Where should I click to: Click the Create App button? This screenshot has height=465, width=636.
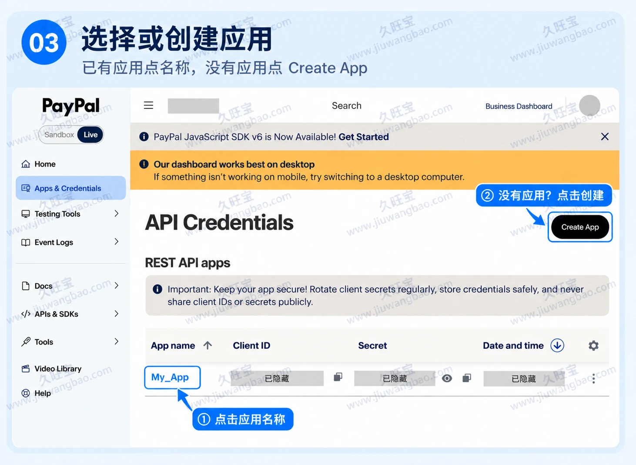580,227
